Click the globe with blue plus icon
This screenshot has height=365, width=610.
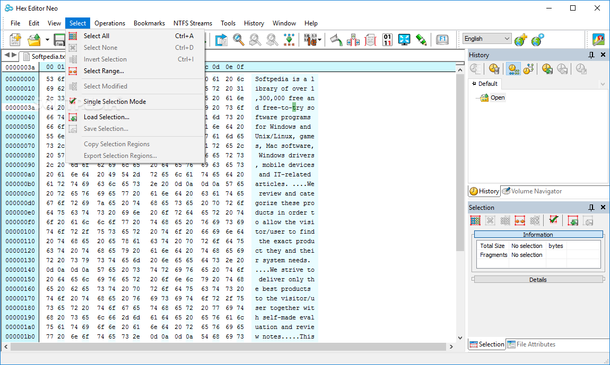[538, 40]
